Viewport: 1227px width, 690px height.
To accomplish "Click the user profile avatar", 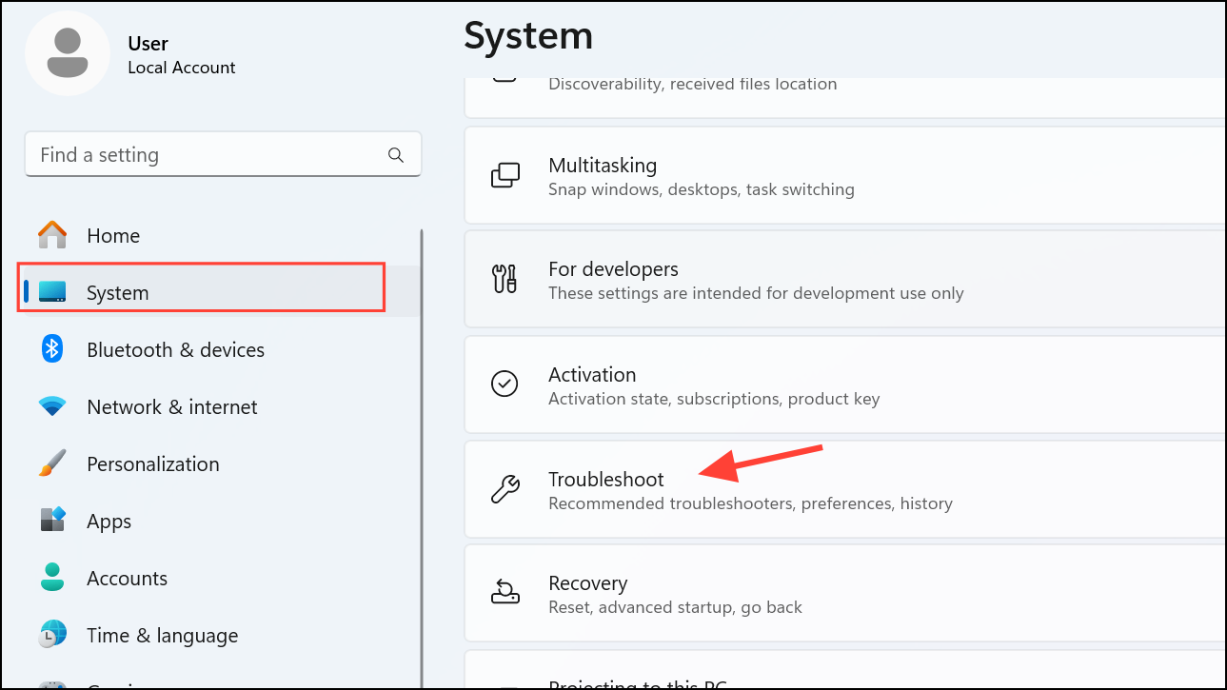I will pos(68,53).
